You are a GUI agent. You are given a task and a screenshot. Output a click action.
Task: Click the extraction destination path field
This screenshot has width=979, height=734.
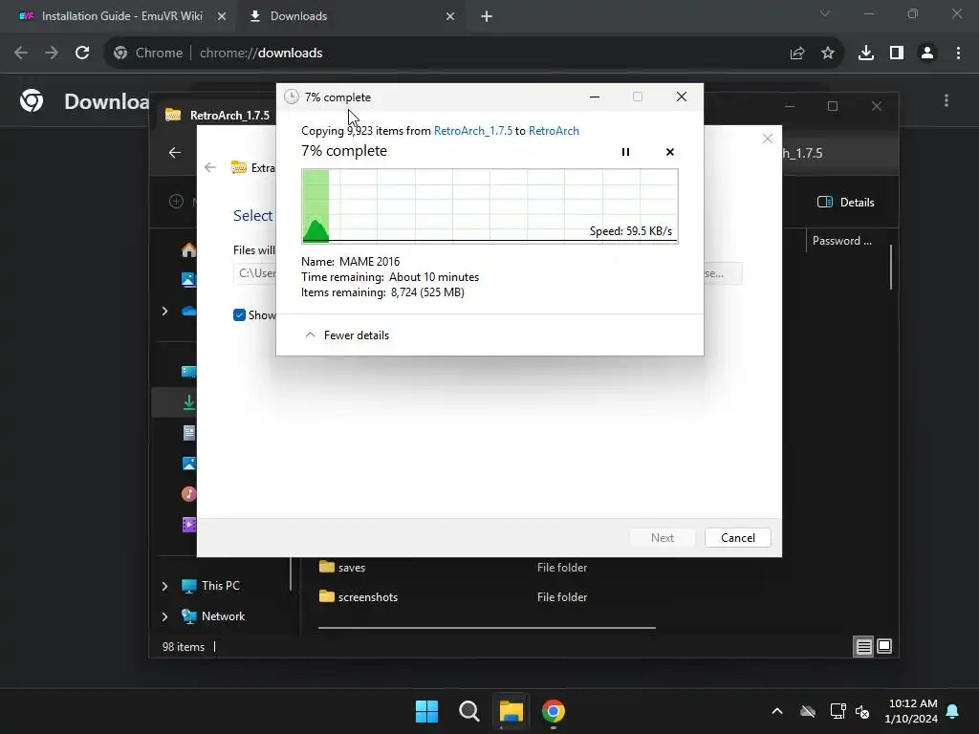point(256,273)
